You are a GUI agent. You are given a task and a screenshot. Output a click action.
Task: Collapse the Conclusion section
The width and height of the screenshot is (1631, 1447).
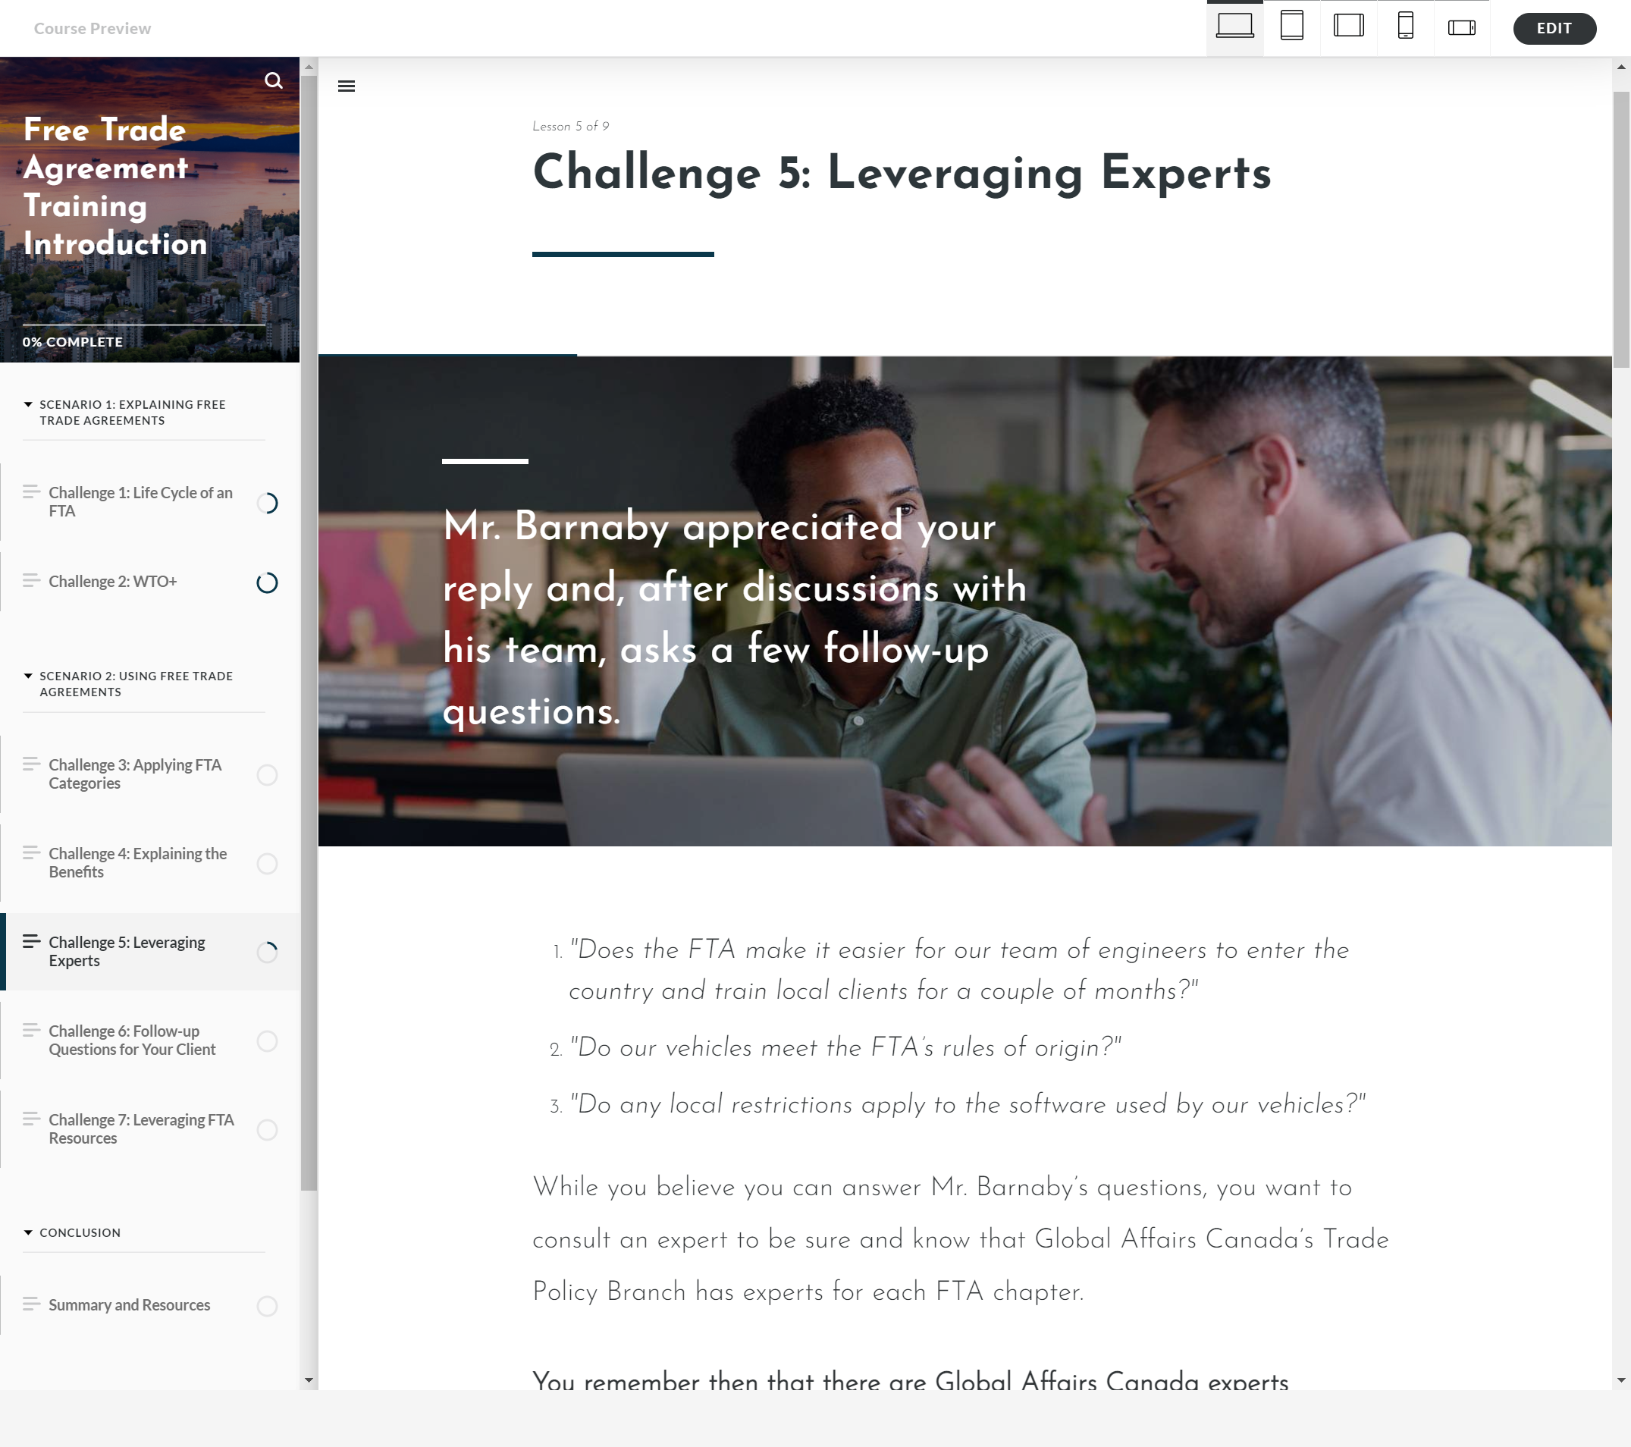pos(29,1232)
